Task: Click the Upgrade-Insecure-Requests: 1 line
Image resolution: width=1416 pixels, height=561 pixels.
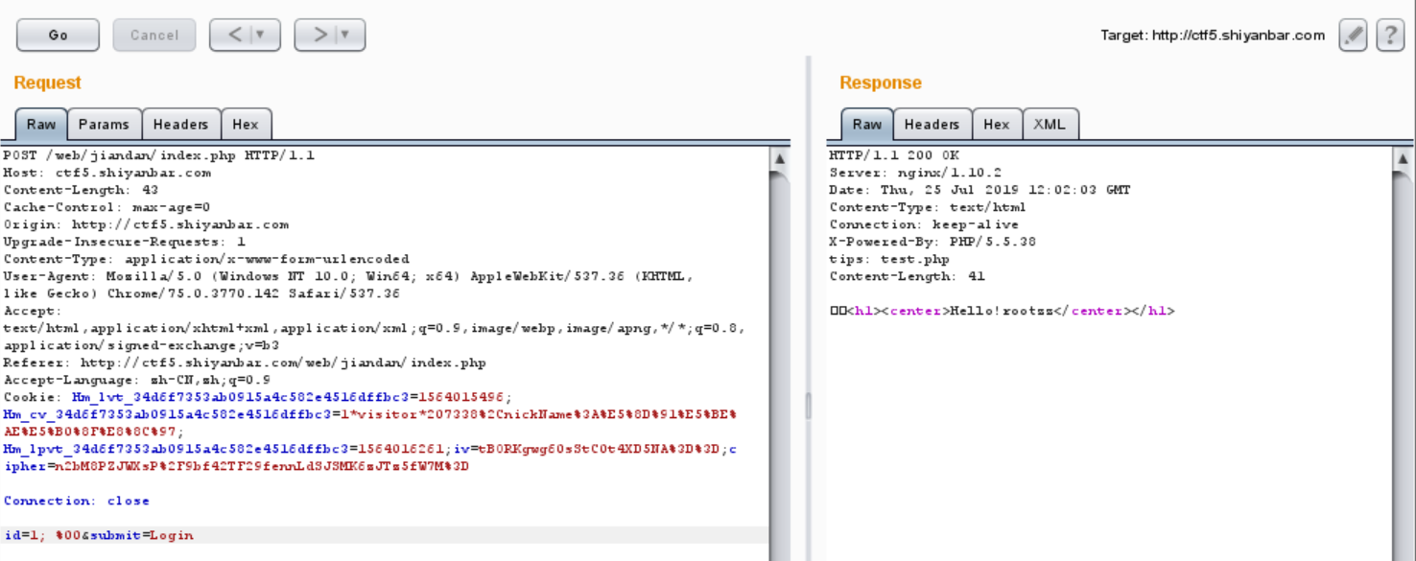Action: pos(125,242)
